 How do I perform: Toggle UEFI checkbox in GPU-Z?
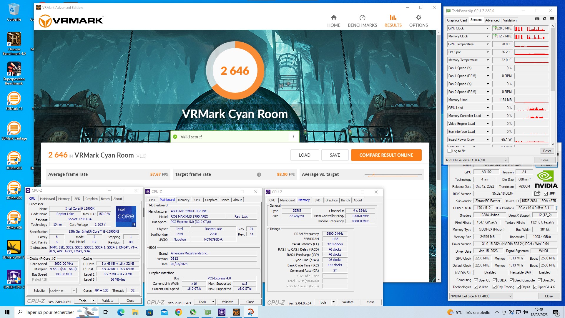pyautogui.click(x=546, y=194)
